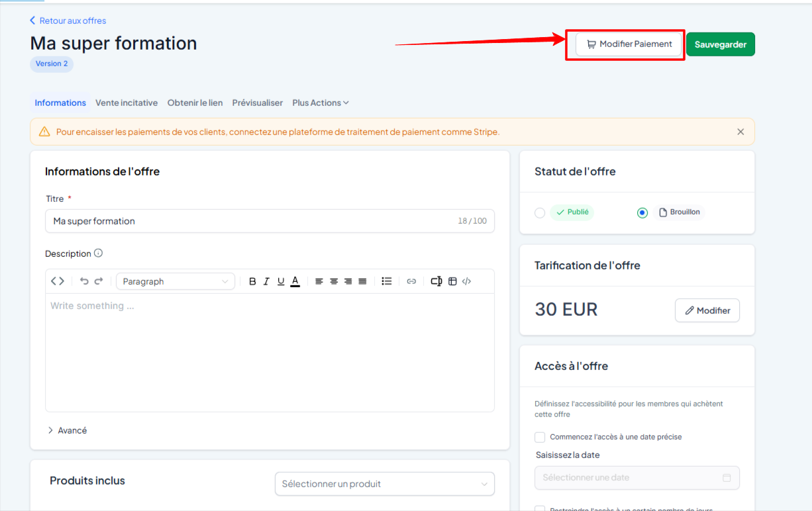Go back via Retour aux offres
The width and height of the screenshot is (812, 511).
68,21
